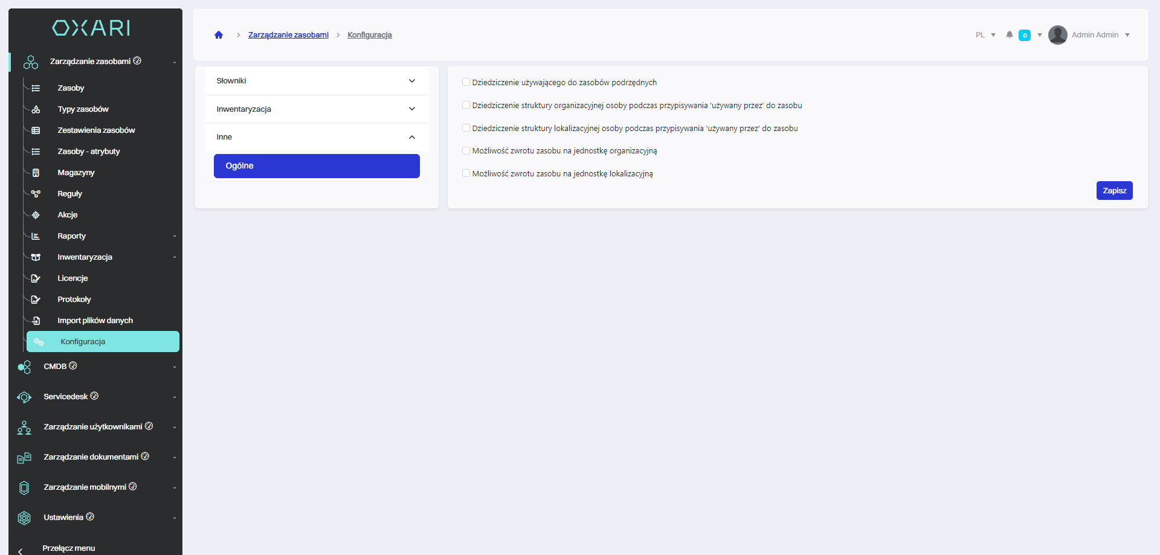The image size is (1160, 555).
Task: Click the Ustawienia settings icon
Action: [x=24, y=518]
